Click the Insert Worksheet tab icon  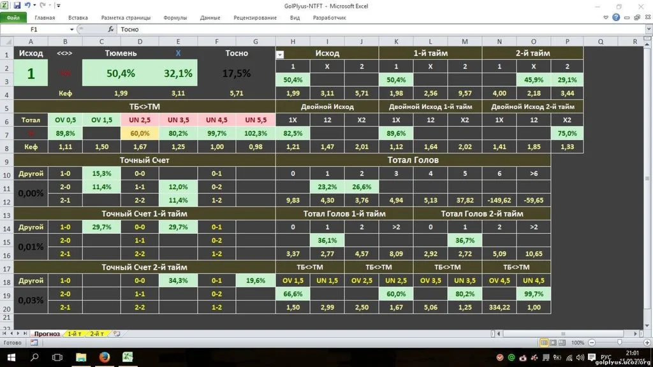point(117,334)
